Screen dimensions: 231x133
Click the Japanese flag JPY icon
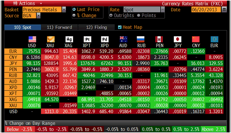click(x=177, y=39)
